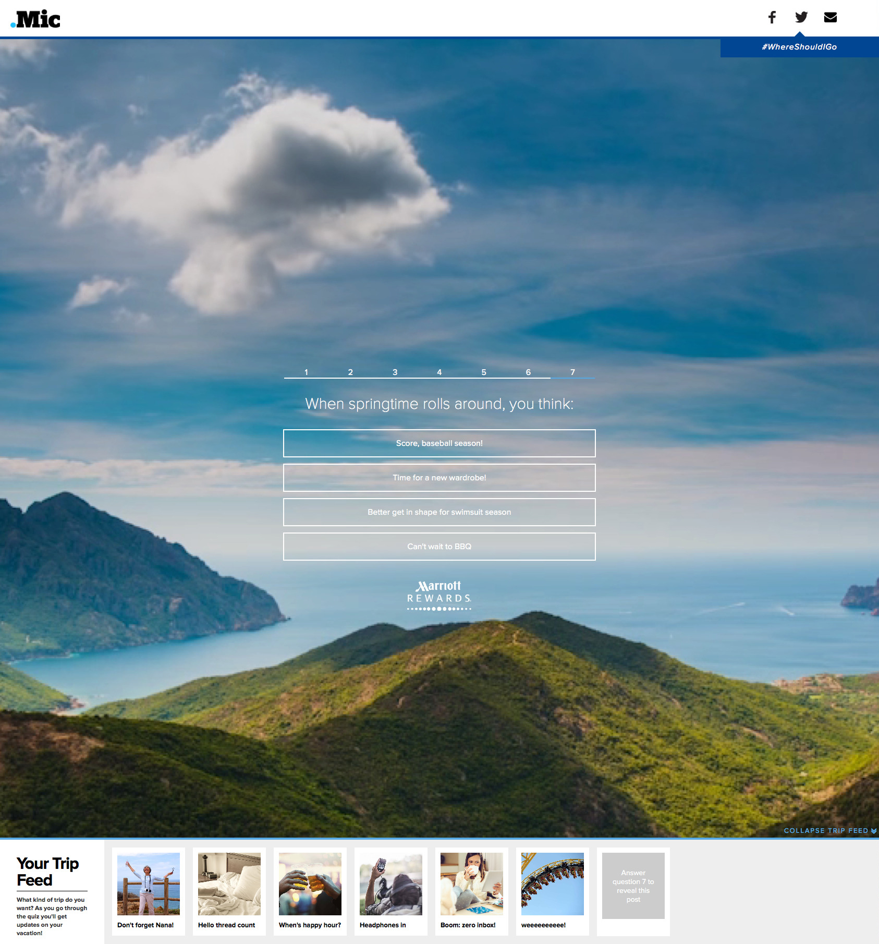
Task: Choose the "Can't wait to BBQ" option
Action: tap(439, 547)
